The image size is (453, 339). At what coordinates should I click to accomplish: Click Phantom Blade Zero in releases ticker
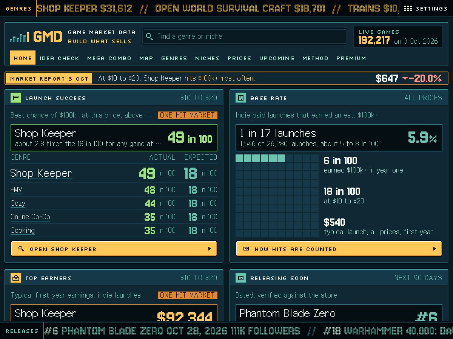(172, 331)
